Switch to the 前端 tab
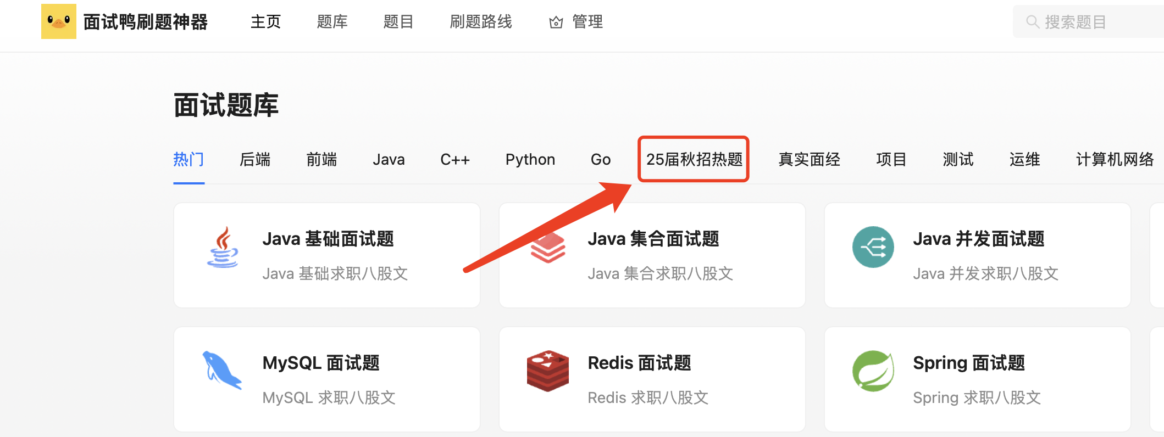 (x=322, y=159)
